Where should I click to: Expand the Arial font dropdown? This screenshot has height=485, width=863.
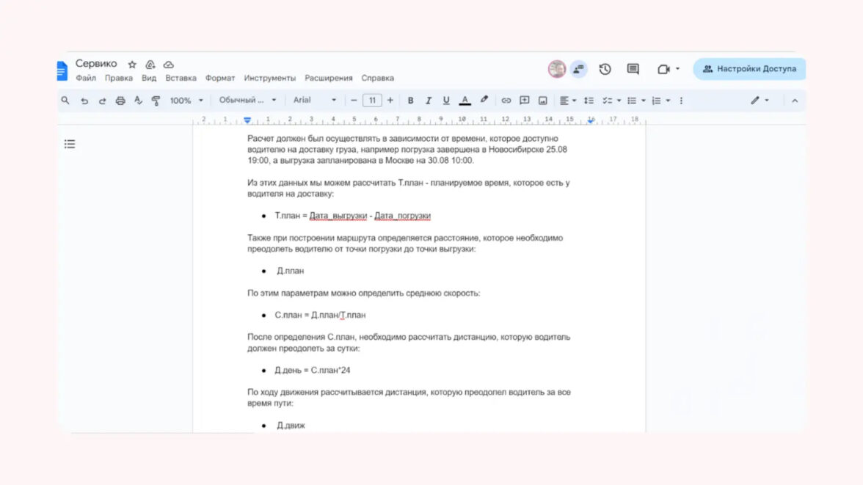[315, 101]
